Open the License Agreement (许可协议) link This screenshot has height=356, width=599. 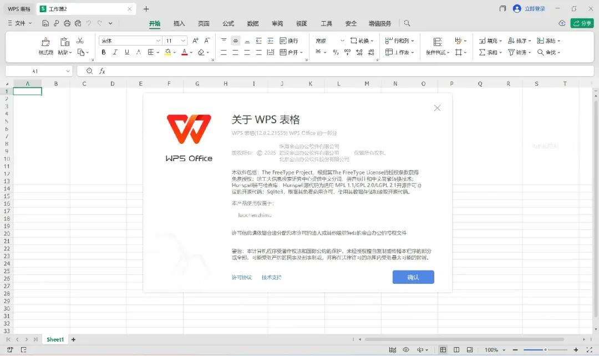click(x=241, y=277)
